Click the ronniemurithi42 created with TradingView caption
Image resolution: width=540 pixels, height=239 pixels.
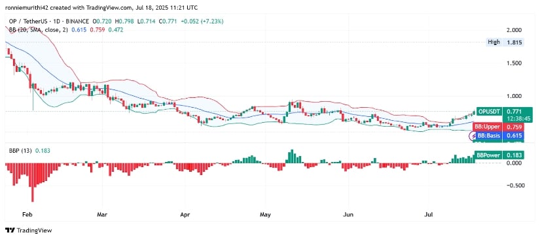101,7
